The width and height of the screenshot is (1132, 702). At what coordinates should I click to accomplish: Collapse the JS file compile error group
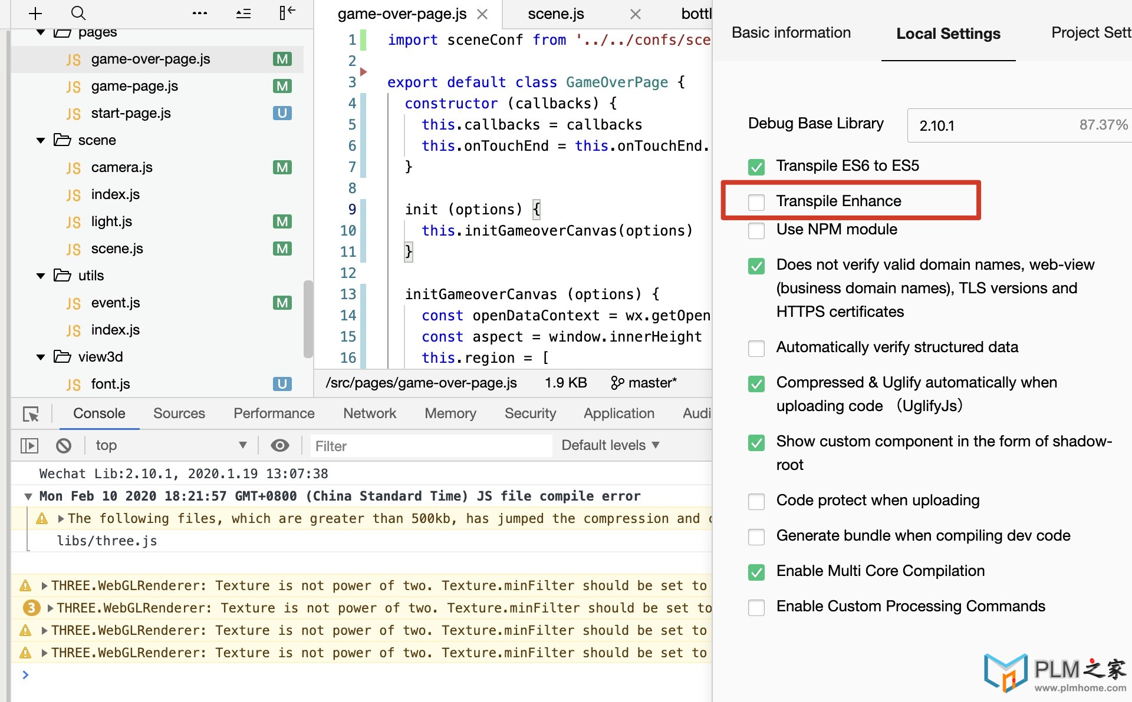(28, 496)
